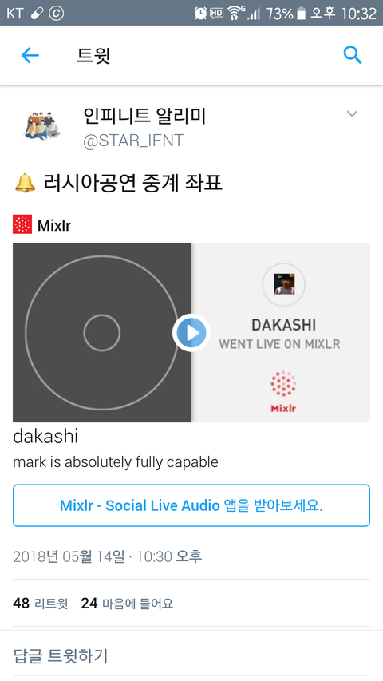Screen dimensions: 383x681
Task: Tap the Wi-Fi status bar icon
Action: [x=235, y=14]
